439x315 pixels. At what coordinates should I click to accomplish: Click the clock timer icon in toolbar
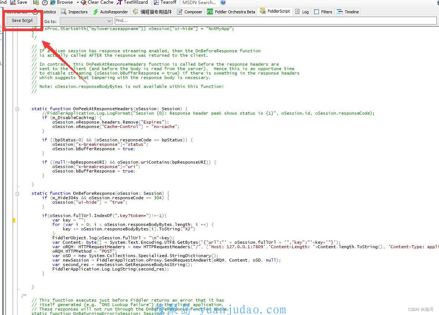(x=45, y=3)
